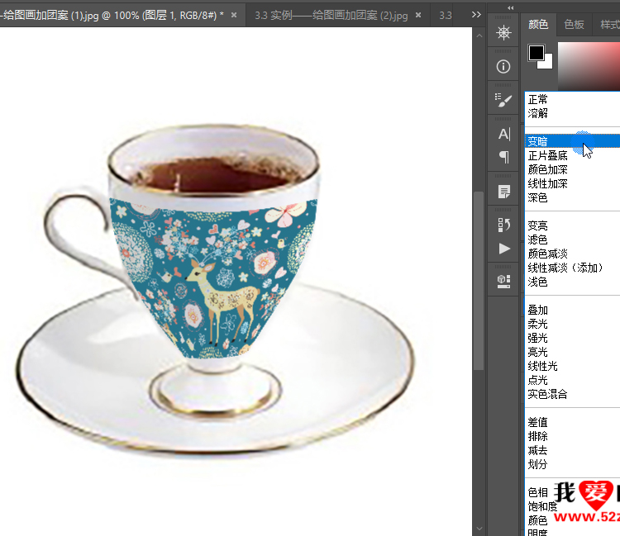Choose 变暗 blend mode
620x536 pixels.
click(x=572, y=141)
